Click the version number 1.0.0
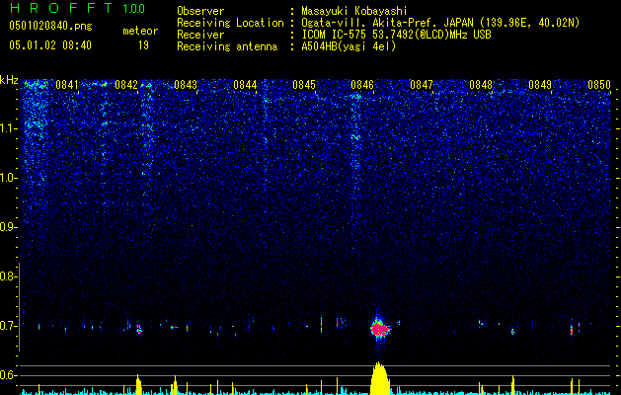The image size is (621, 395). [x=134, y=9]
